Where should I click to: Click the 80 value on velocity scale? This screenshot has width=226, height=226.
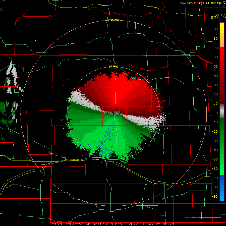pos(216,39)
